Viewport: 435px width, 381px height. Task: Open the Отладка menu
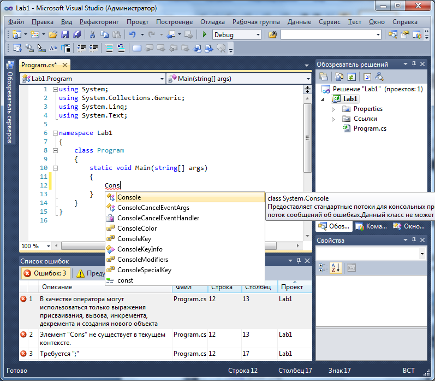tap(212, 22)
